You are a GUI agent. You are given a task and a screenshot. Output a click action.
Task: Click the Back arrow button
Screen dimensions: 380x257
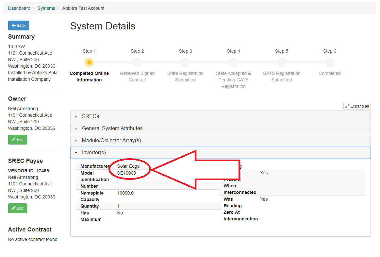click(x=19, y=26)
